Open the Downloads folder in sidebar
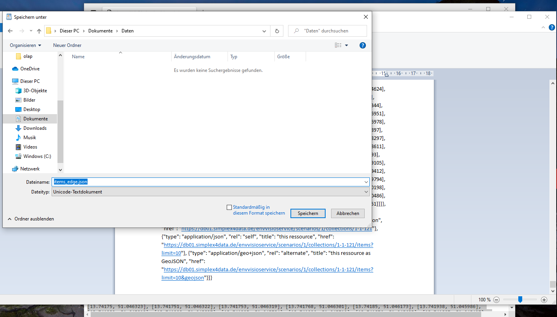The width and height of the screenshot is (557, 317). 35,128
